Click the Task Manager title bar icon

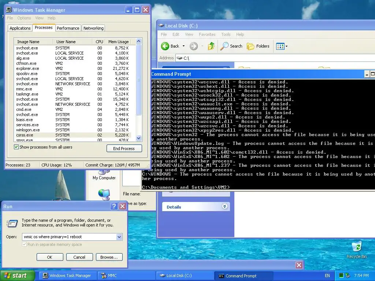click(9, 10)
